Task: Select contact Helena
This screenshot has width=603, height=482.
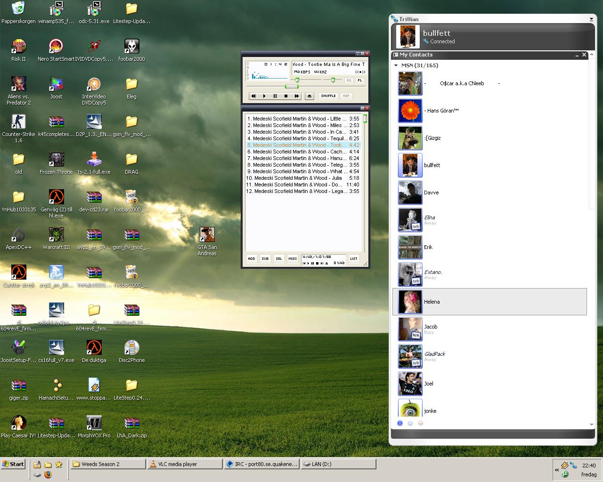Action: click(490, 302)
